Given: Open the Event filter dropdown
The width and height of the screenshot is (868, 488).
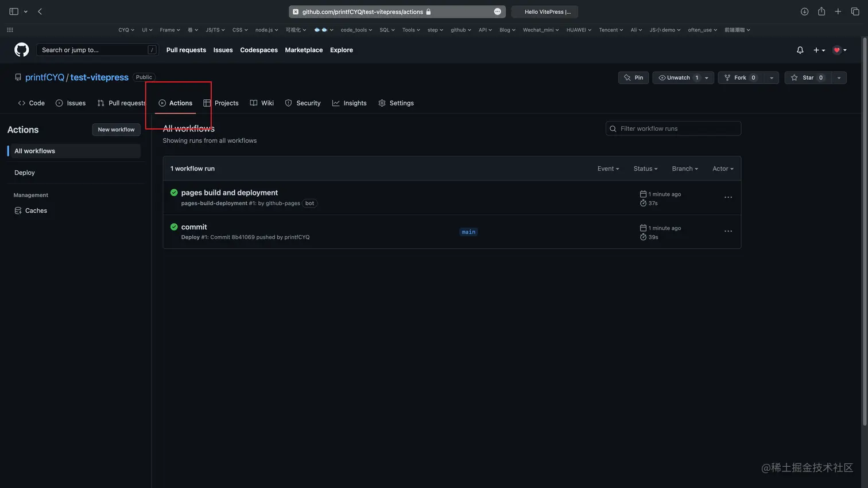Looking at the screenshot, I should click(x=608, y=169).
